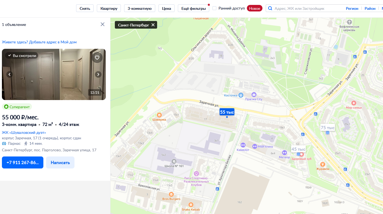Select the 55 тыс price pin

227,112
